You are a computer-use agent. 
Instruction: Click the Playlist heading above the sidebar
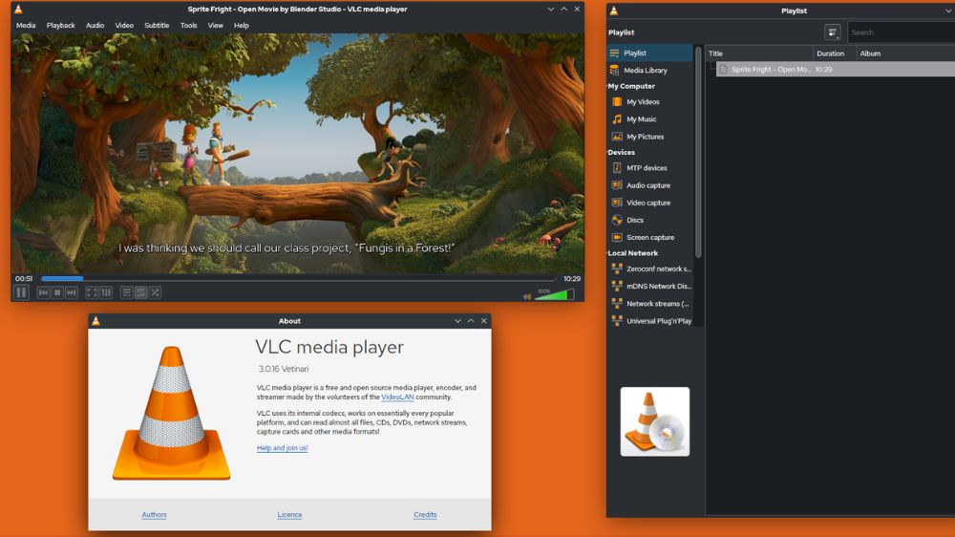pos(622,32)
